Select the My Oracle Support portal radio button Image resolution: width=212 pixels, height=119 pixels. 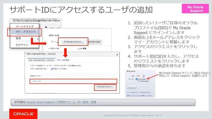pos(136,81)
